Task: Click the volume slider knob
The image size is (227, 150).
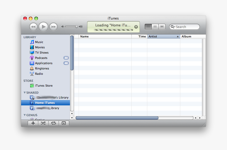Action: click(x=77, y=27)
